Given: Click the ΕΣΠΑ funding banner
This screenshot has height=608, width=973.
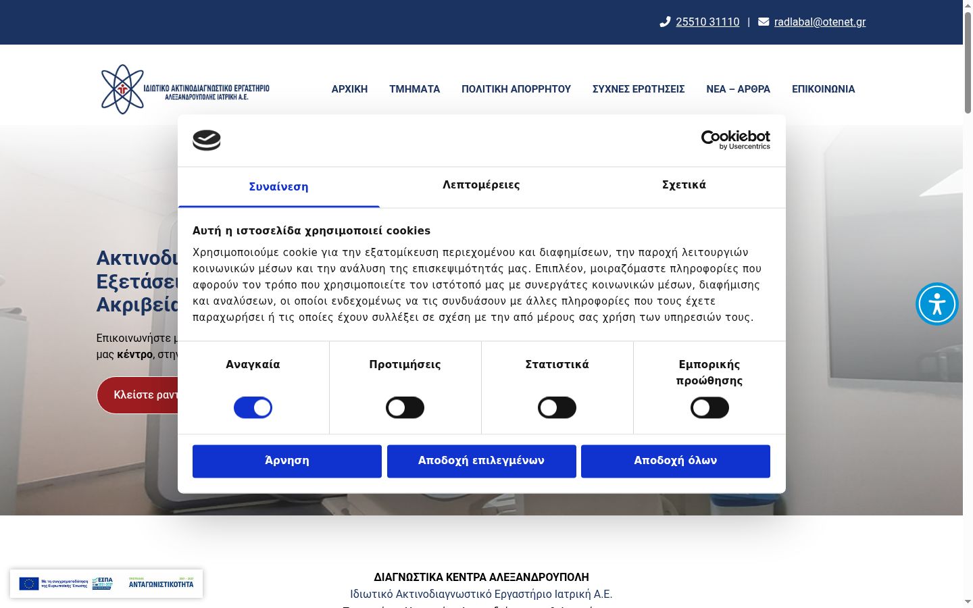Looking at the screenshot, I should [106, 584].
